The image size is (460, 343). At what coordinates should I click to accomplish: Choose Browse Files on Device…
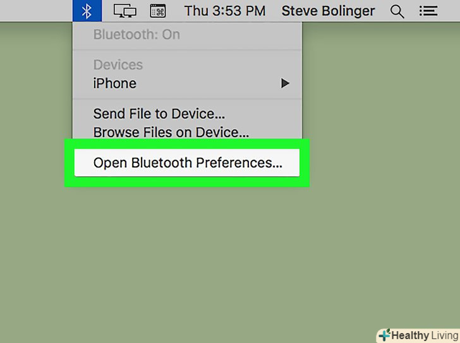coord(171,133)
